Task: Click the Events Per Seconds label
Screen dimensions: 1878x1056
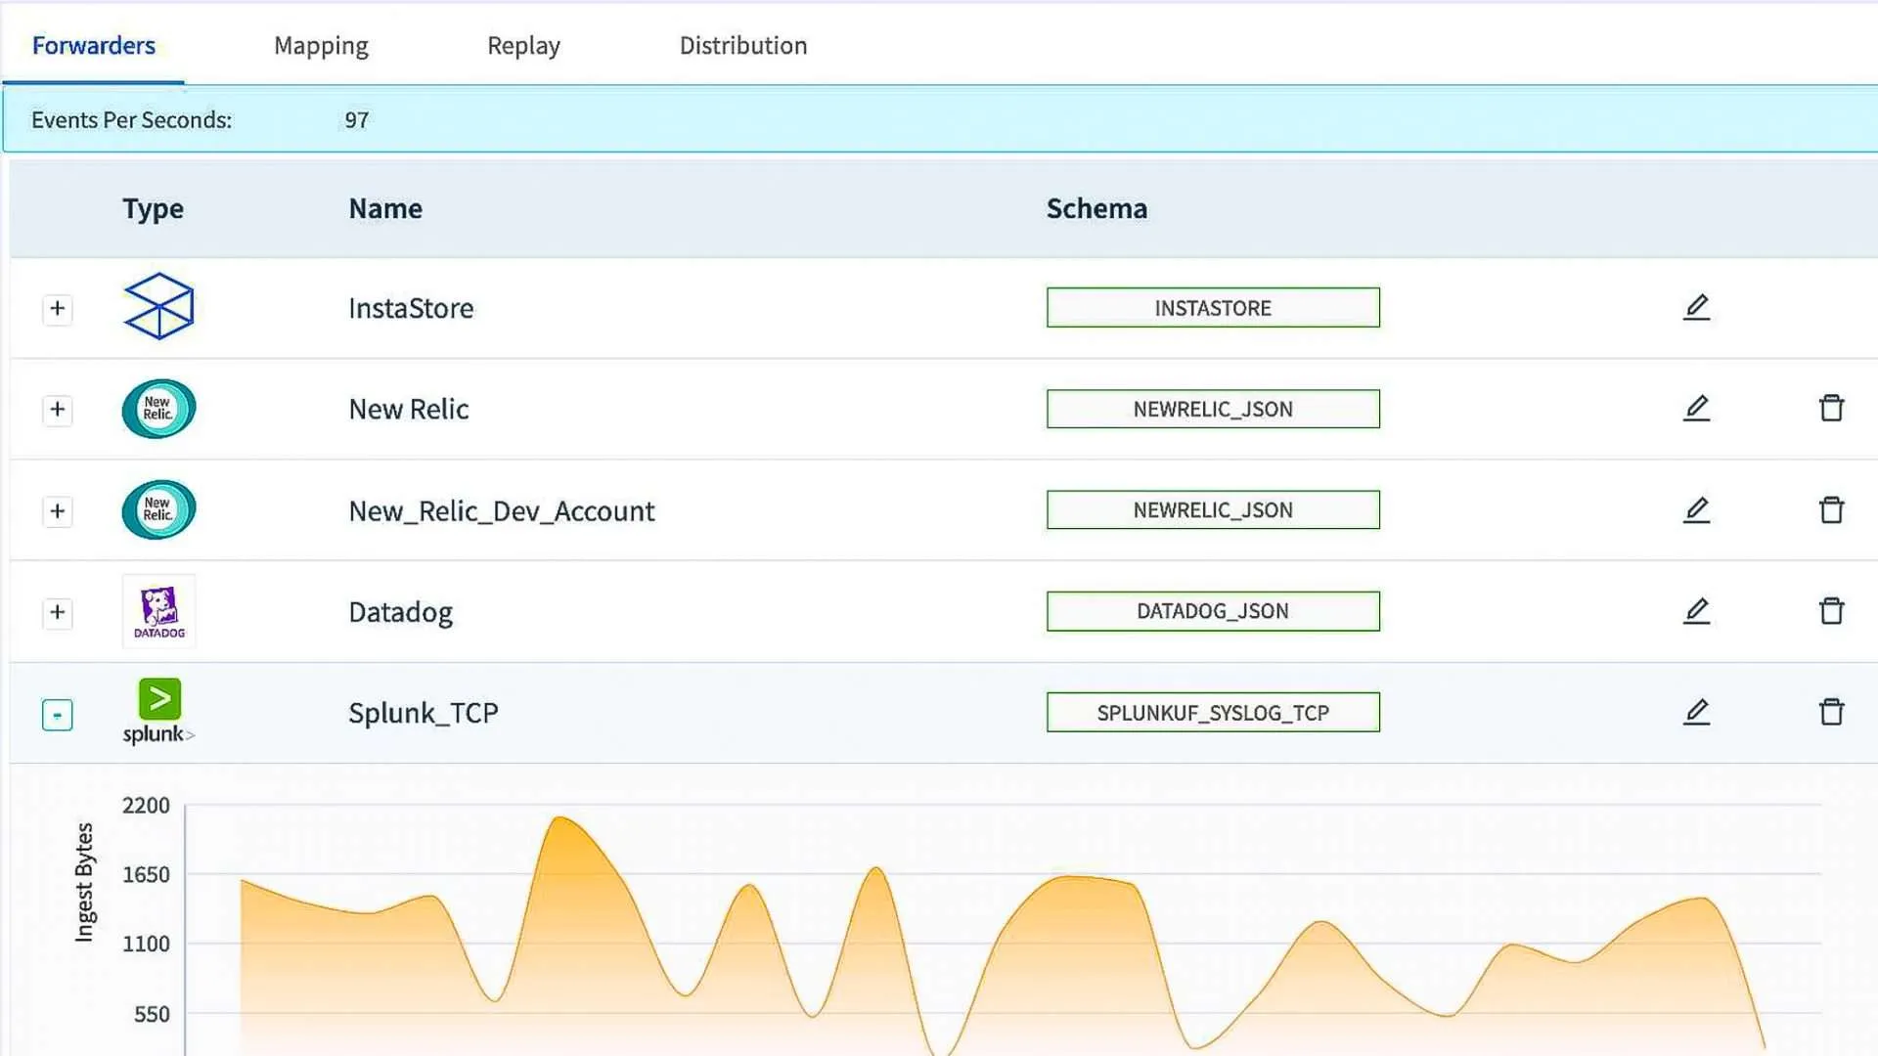Action: coord(131,120)
